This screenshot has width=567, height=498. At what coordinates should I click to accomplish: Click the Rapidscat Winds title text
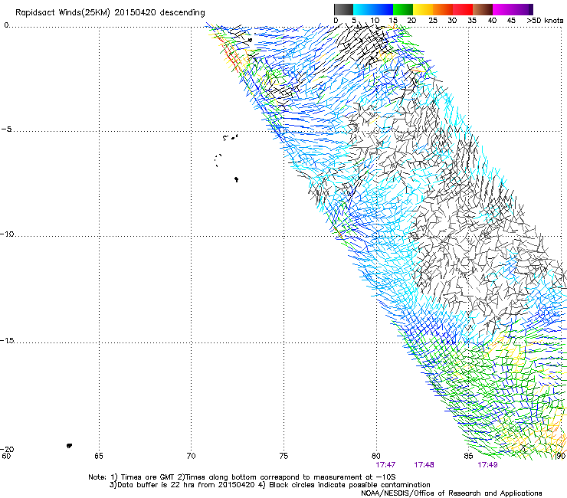click(x=110, y=13)
